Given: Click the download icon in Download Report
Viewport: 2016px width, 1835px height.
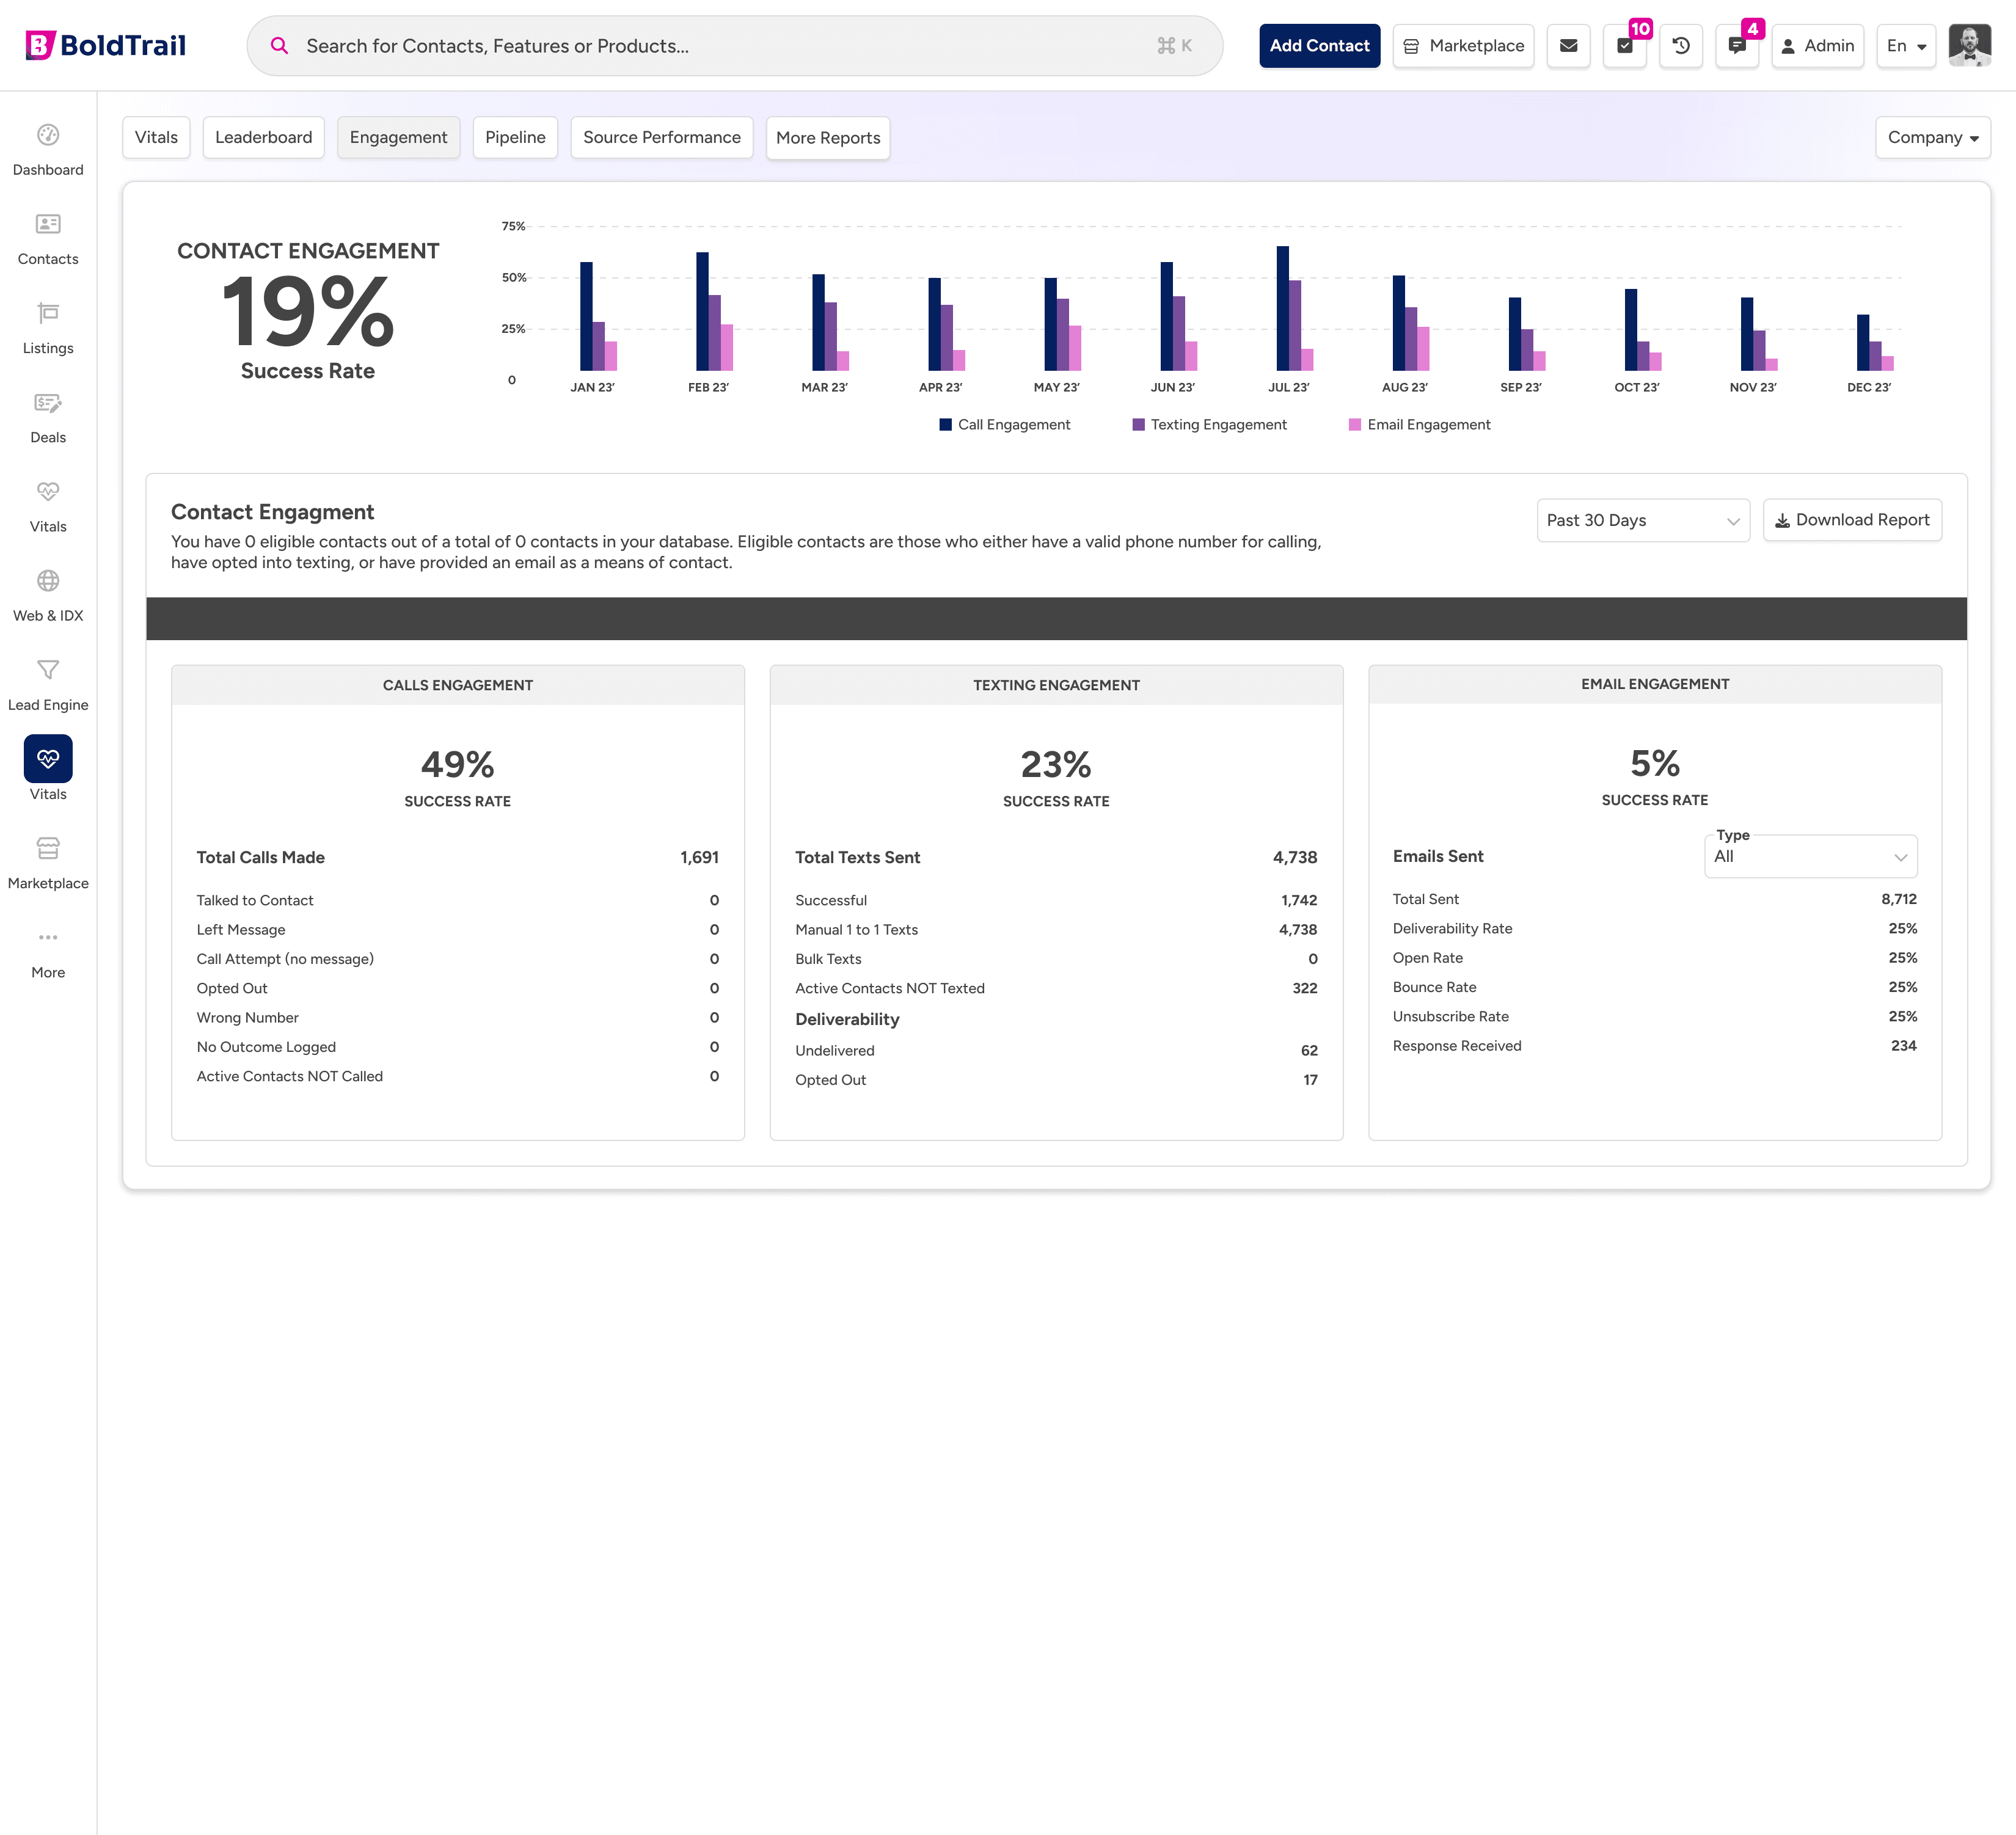Looking at the screenshot, I should pyautogui.click(x=1782, y=521).
